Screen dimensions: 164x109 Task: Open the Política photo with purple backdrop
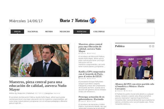coord(135,67)
